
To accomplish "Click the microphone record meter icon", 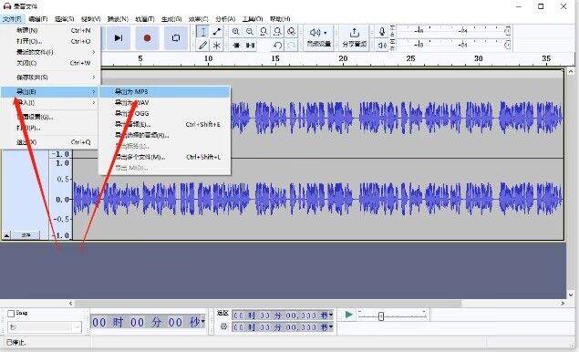I will tap(382, 32).
